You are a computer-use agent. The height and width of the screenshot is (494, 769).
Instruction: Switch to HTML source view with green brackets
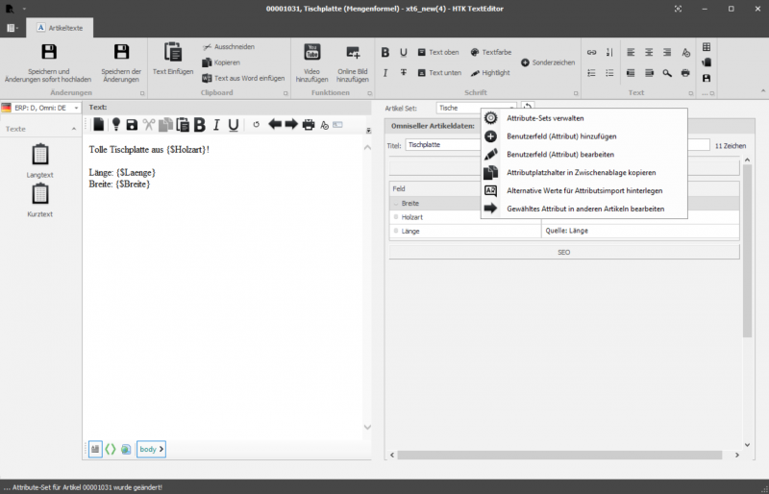111,449
